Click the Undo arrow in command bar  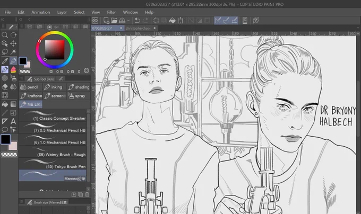click(137, 21)
